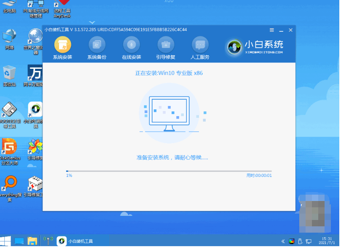Open the hamburger menu in title bar
Viewport: 341px width, 247px height.
tap(271, 30)
